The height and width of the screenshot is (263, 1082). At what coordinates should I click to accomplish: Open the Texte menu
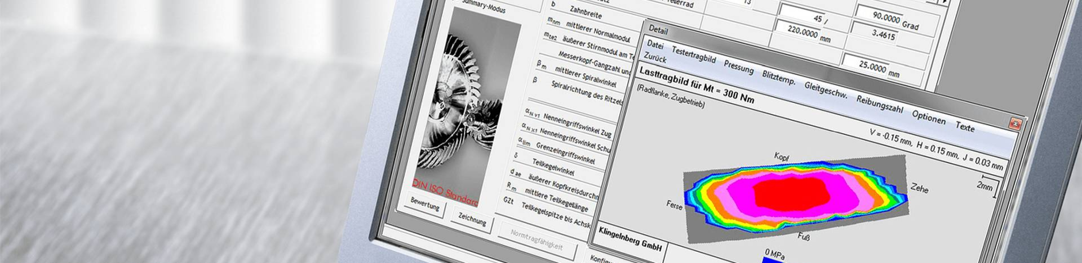pos(965,127)
